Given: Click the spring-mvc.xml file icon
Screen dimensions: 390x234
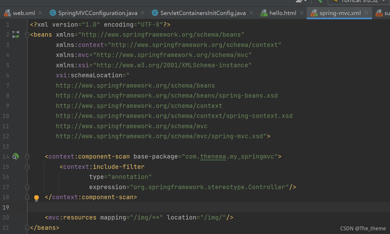Looking at the screenshot, I should [x=314, y=13].
